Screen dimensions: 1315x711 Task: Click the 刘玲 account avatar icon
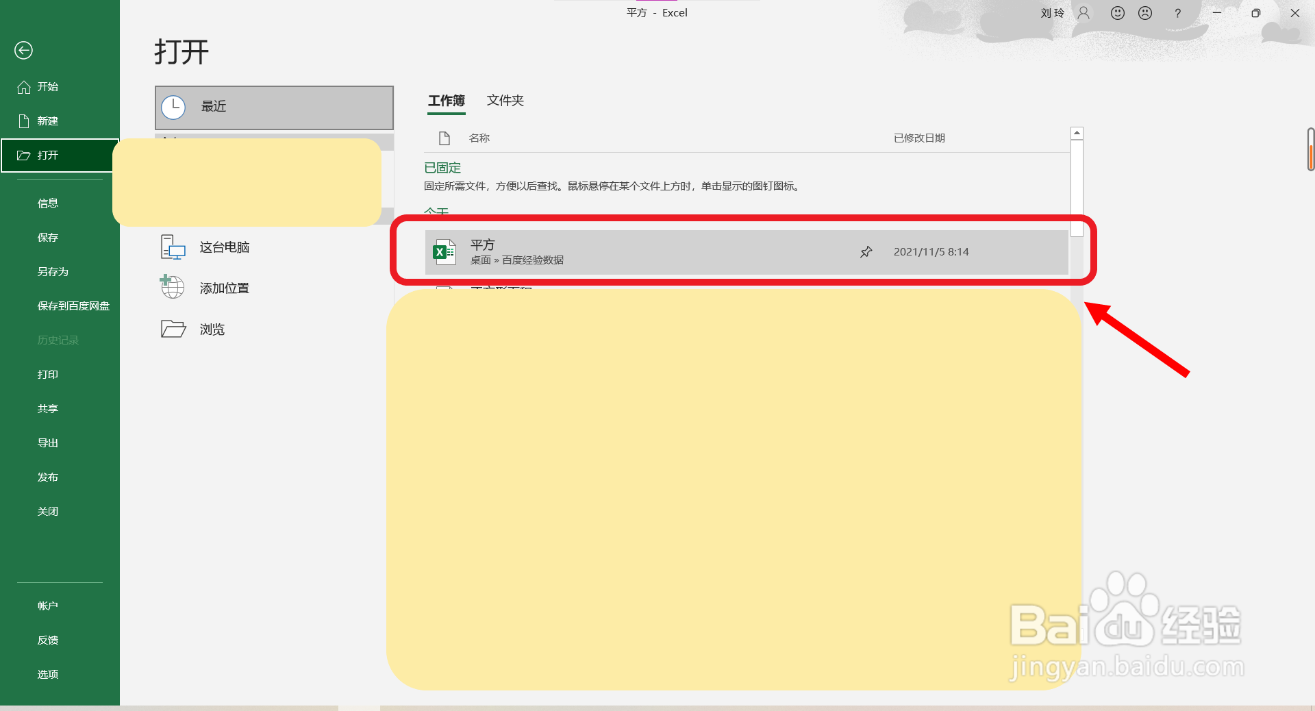pyautogui.click(x=1082, y=12)
